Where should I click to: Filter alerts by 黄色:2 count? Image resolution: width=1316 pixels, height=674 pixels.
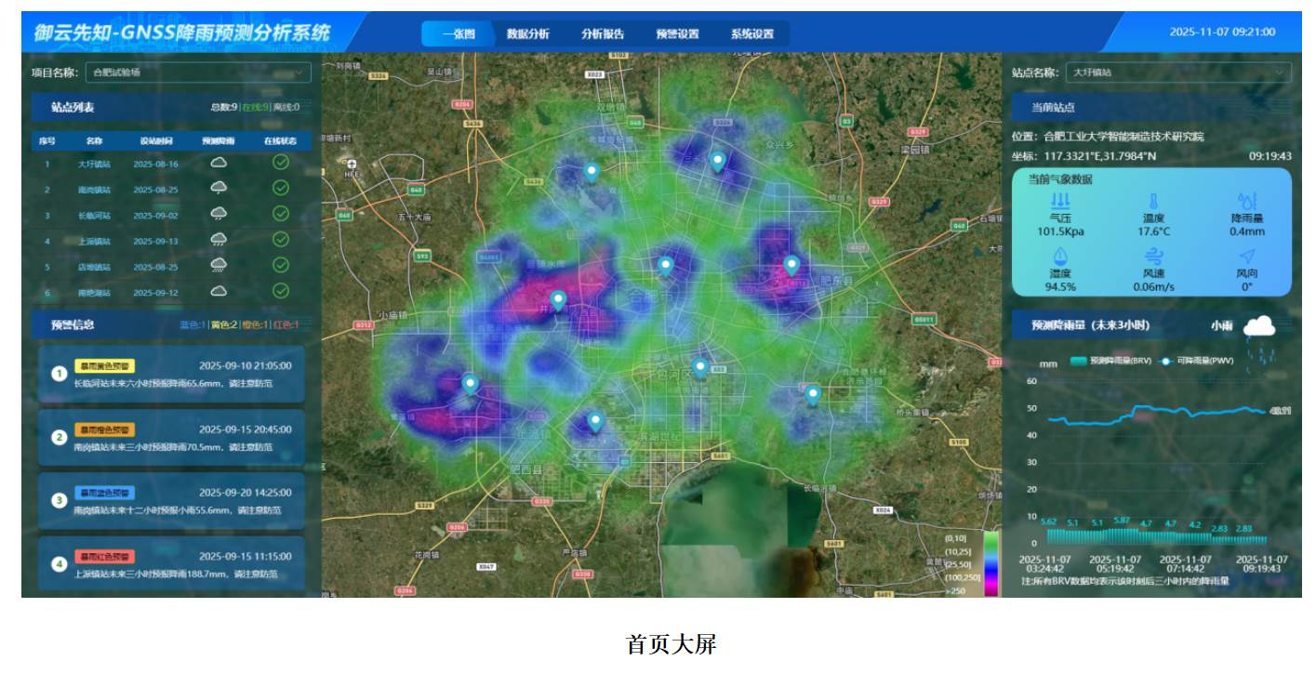224,325
